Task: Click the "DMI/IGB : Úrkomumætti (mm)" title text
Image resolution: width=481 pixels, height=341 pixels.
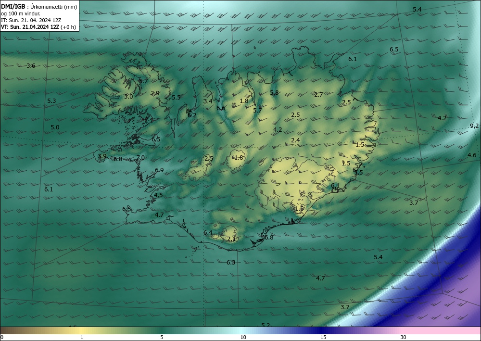Action: coord(39,7)
